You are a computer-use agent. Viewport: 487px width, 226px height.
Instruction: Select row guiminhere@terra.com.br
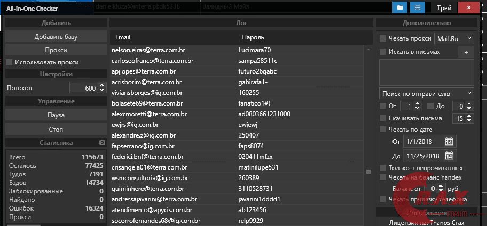237,189
